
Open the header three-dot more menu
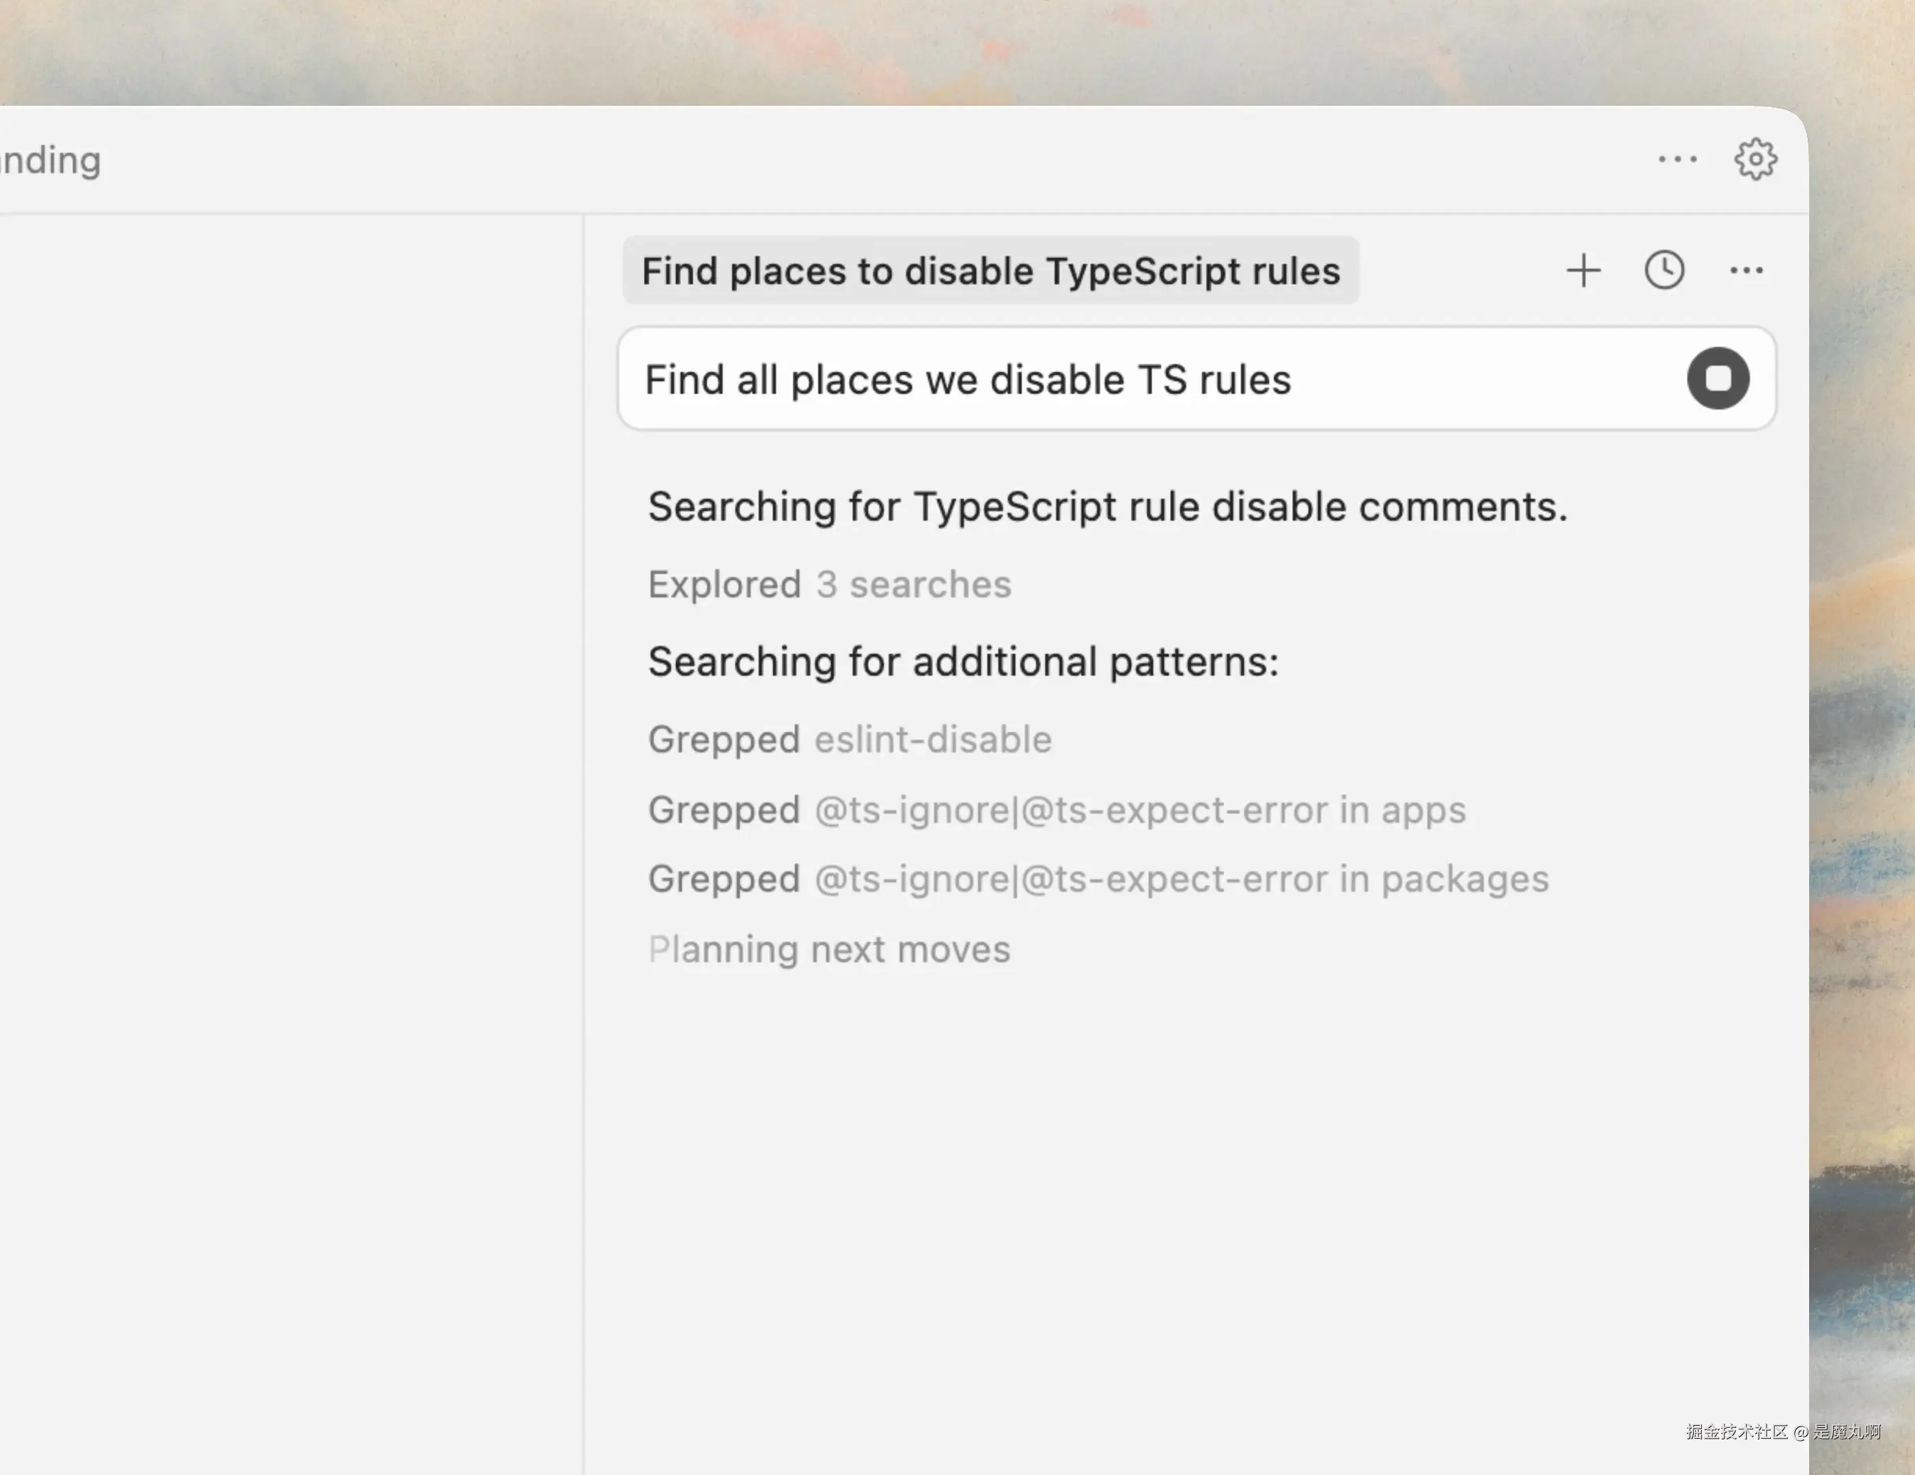pyautogui.click(x=1677, y=160)
